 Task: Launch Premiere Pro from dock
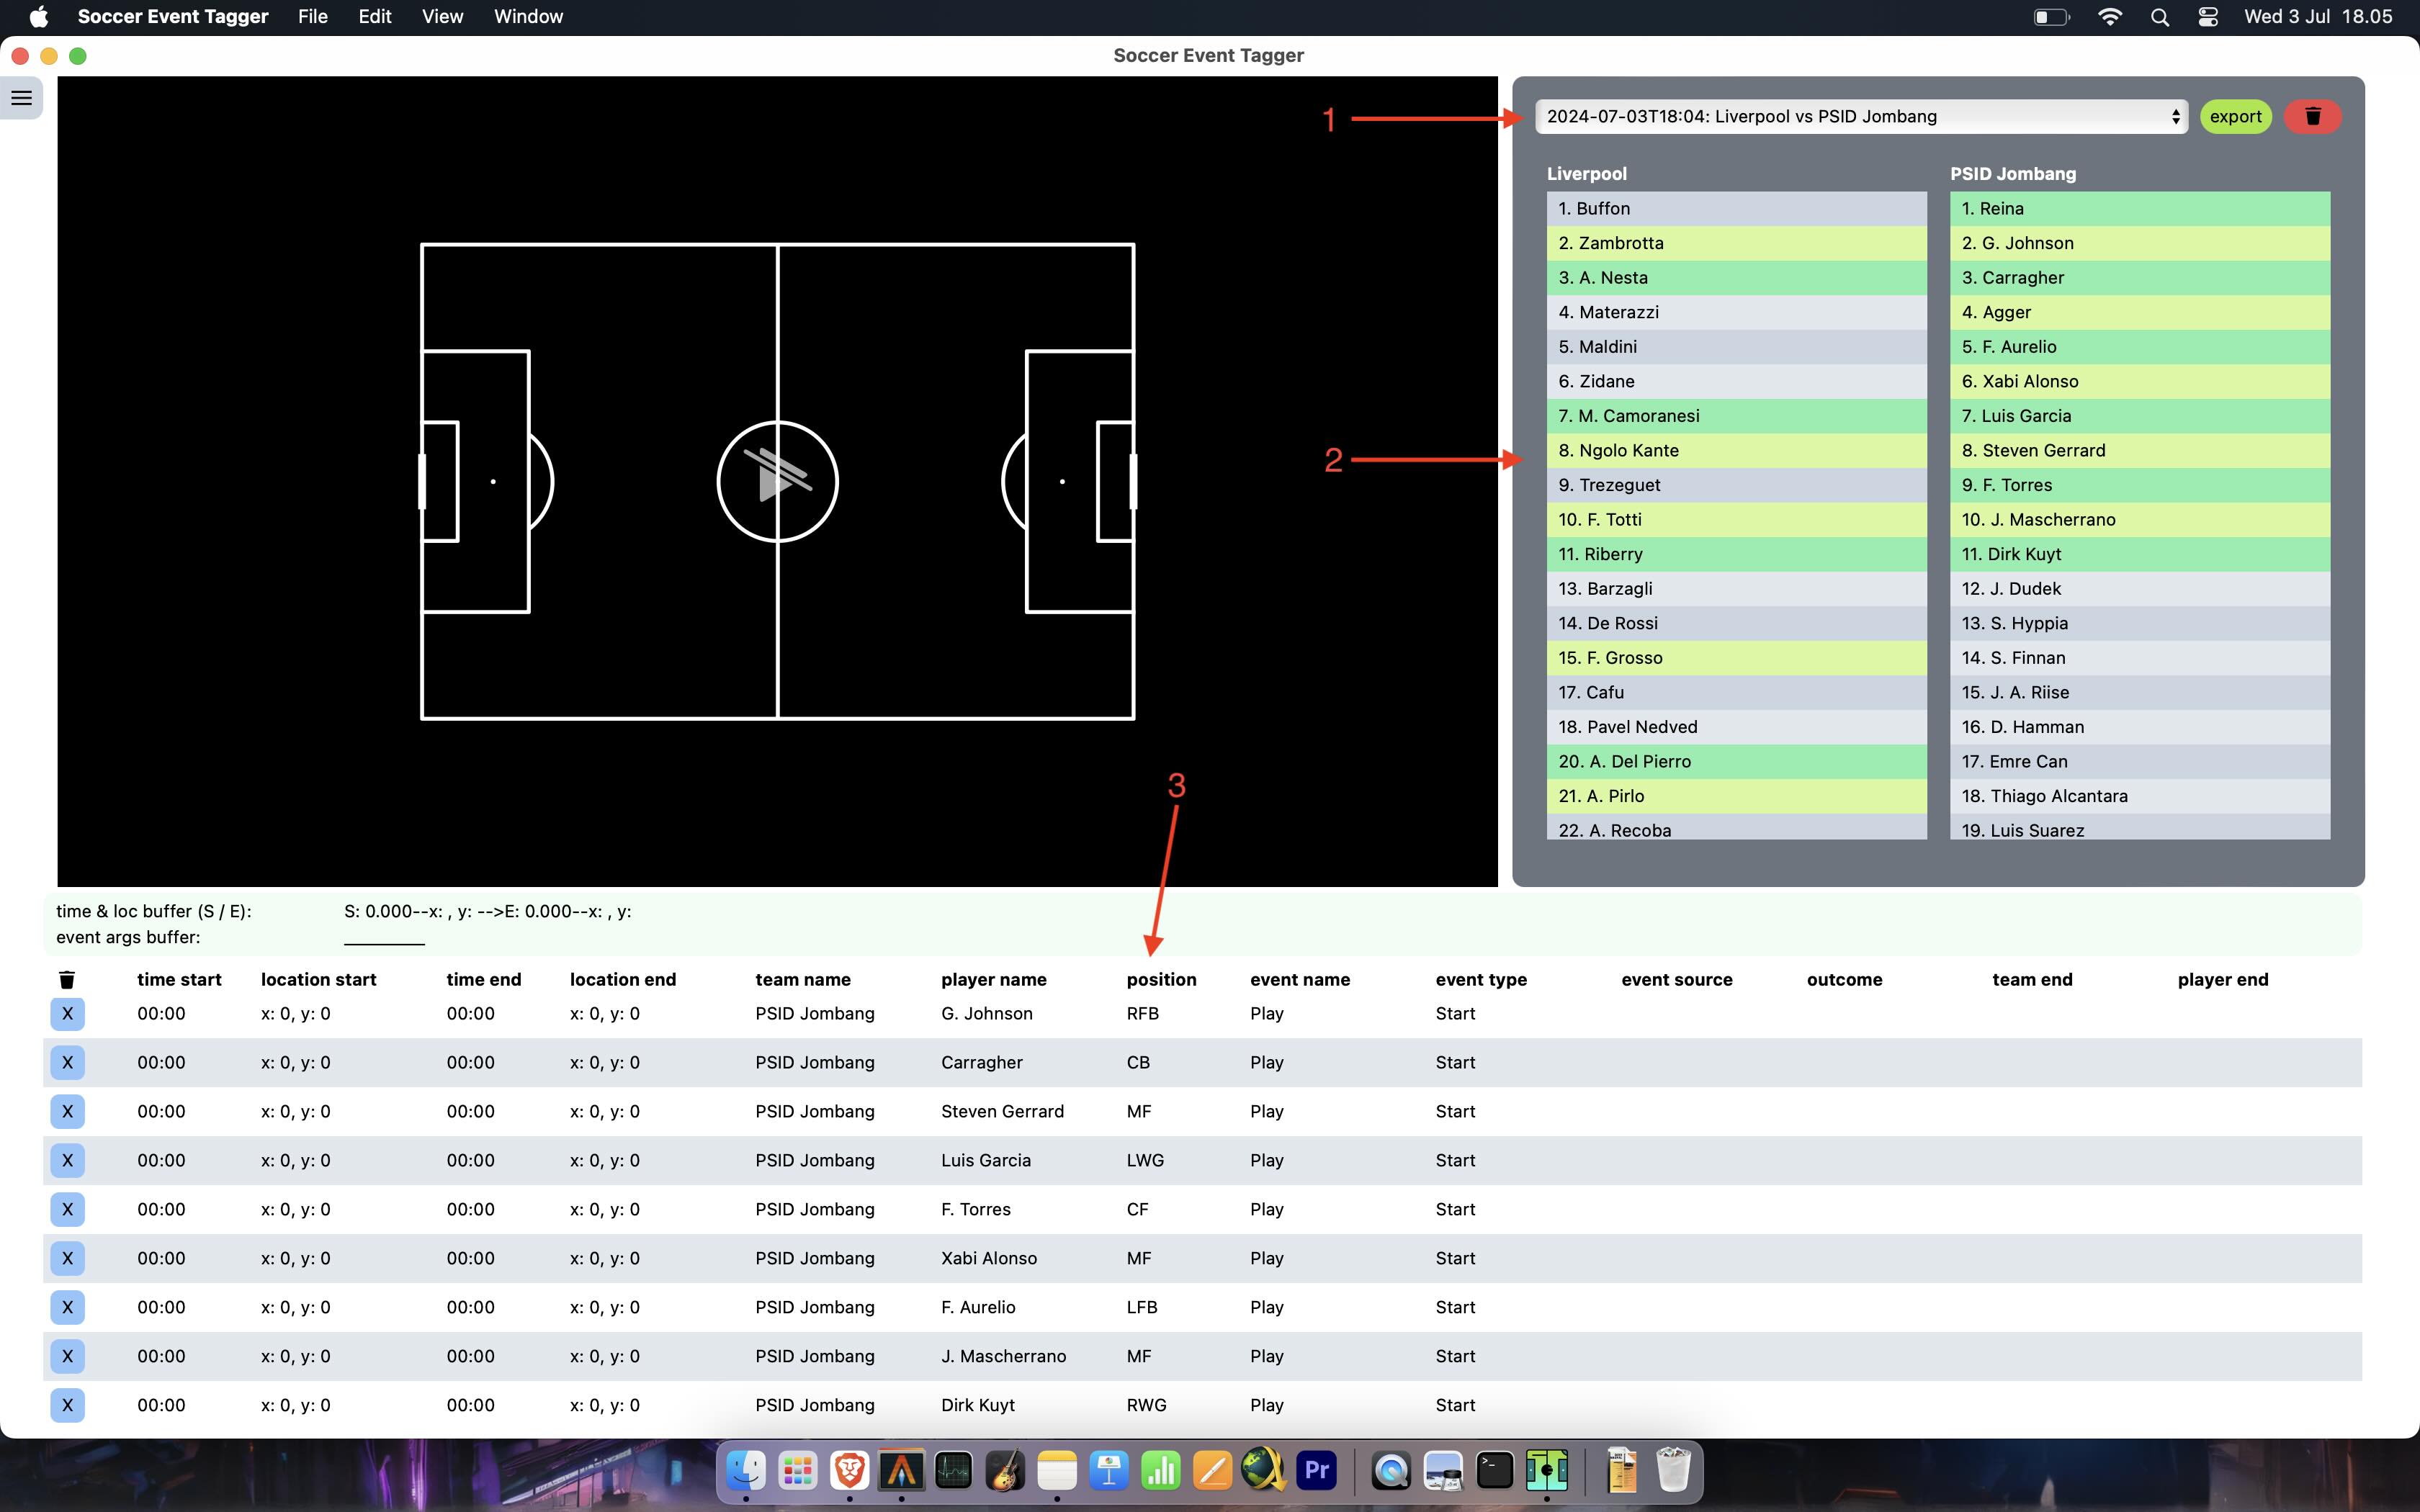point(1316,1470)
